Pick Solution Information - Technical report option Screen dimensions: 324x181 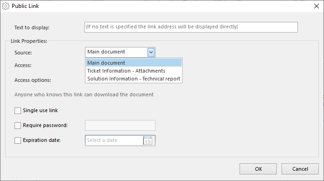tap(134, 79)
